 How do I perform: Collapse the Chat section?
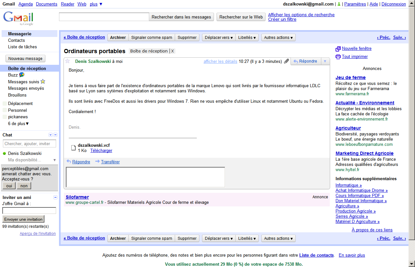tap(55, 135)
